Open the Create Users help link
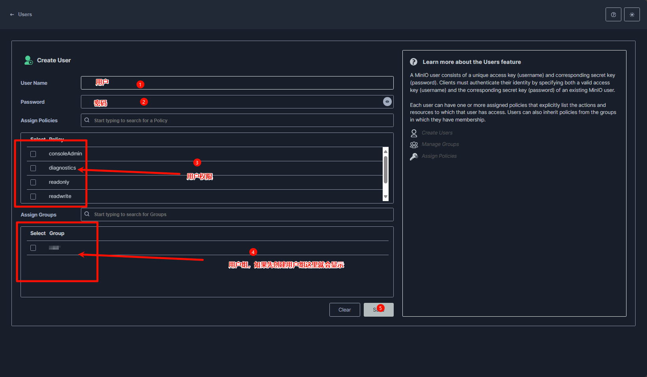Image resolution: width=647 pixels, height=377 pixels. (x=437, y=133)
